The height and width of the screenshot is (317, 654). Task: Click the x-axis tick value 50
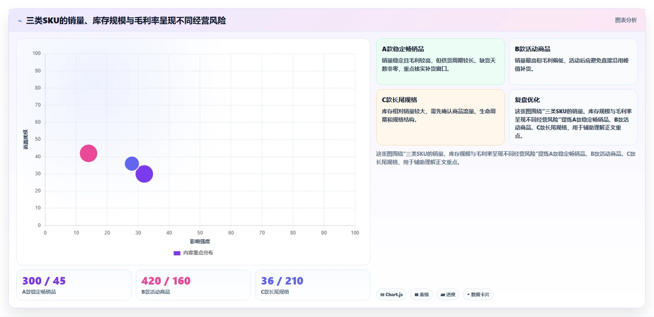click(200, 233)
